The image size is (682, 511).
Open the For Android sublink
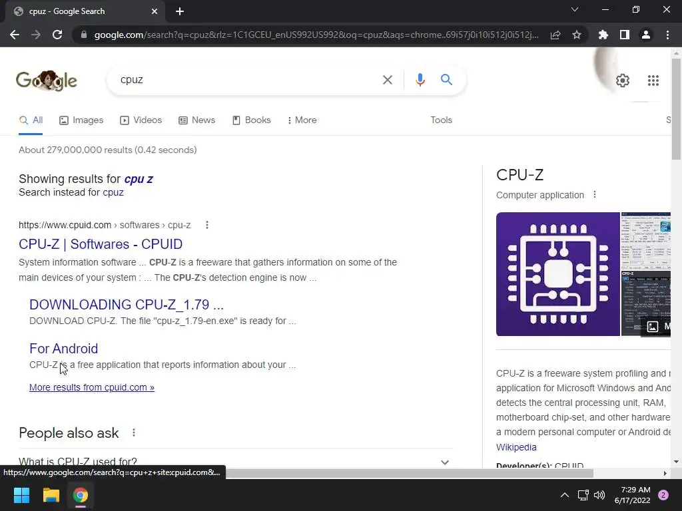pyautogui.click(x=63, y=349)
